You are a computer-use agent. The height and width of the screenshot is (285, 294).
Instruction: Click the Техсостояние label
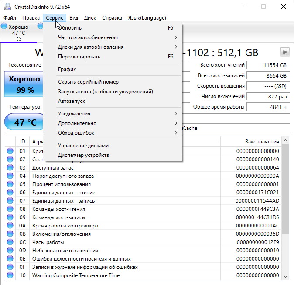click(24, 65)
